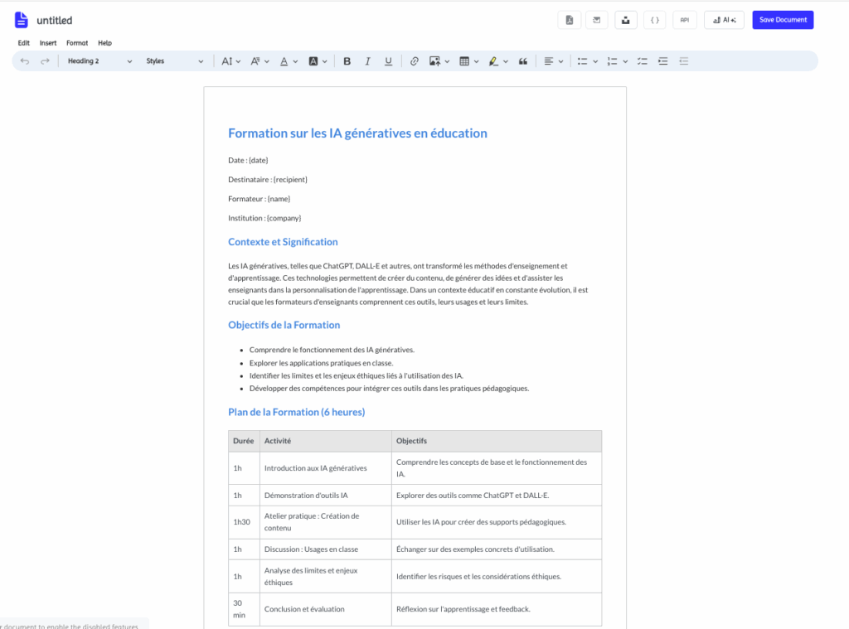Click the export PDF icon button
Viewport: 849px width, 629px height.
(x=569, y=20)
